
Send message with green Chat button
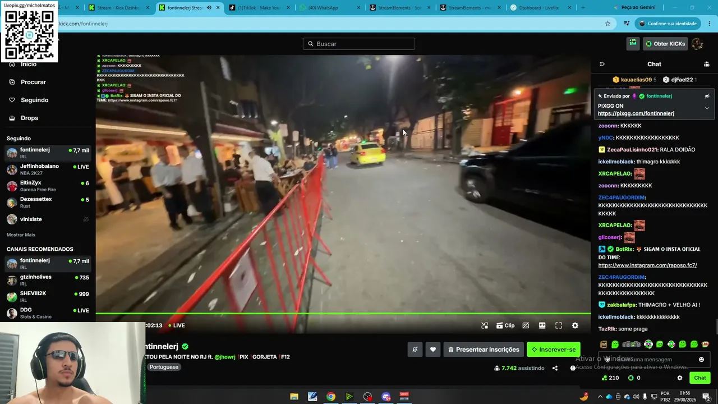coord(700,378)
